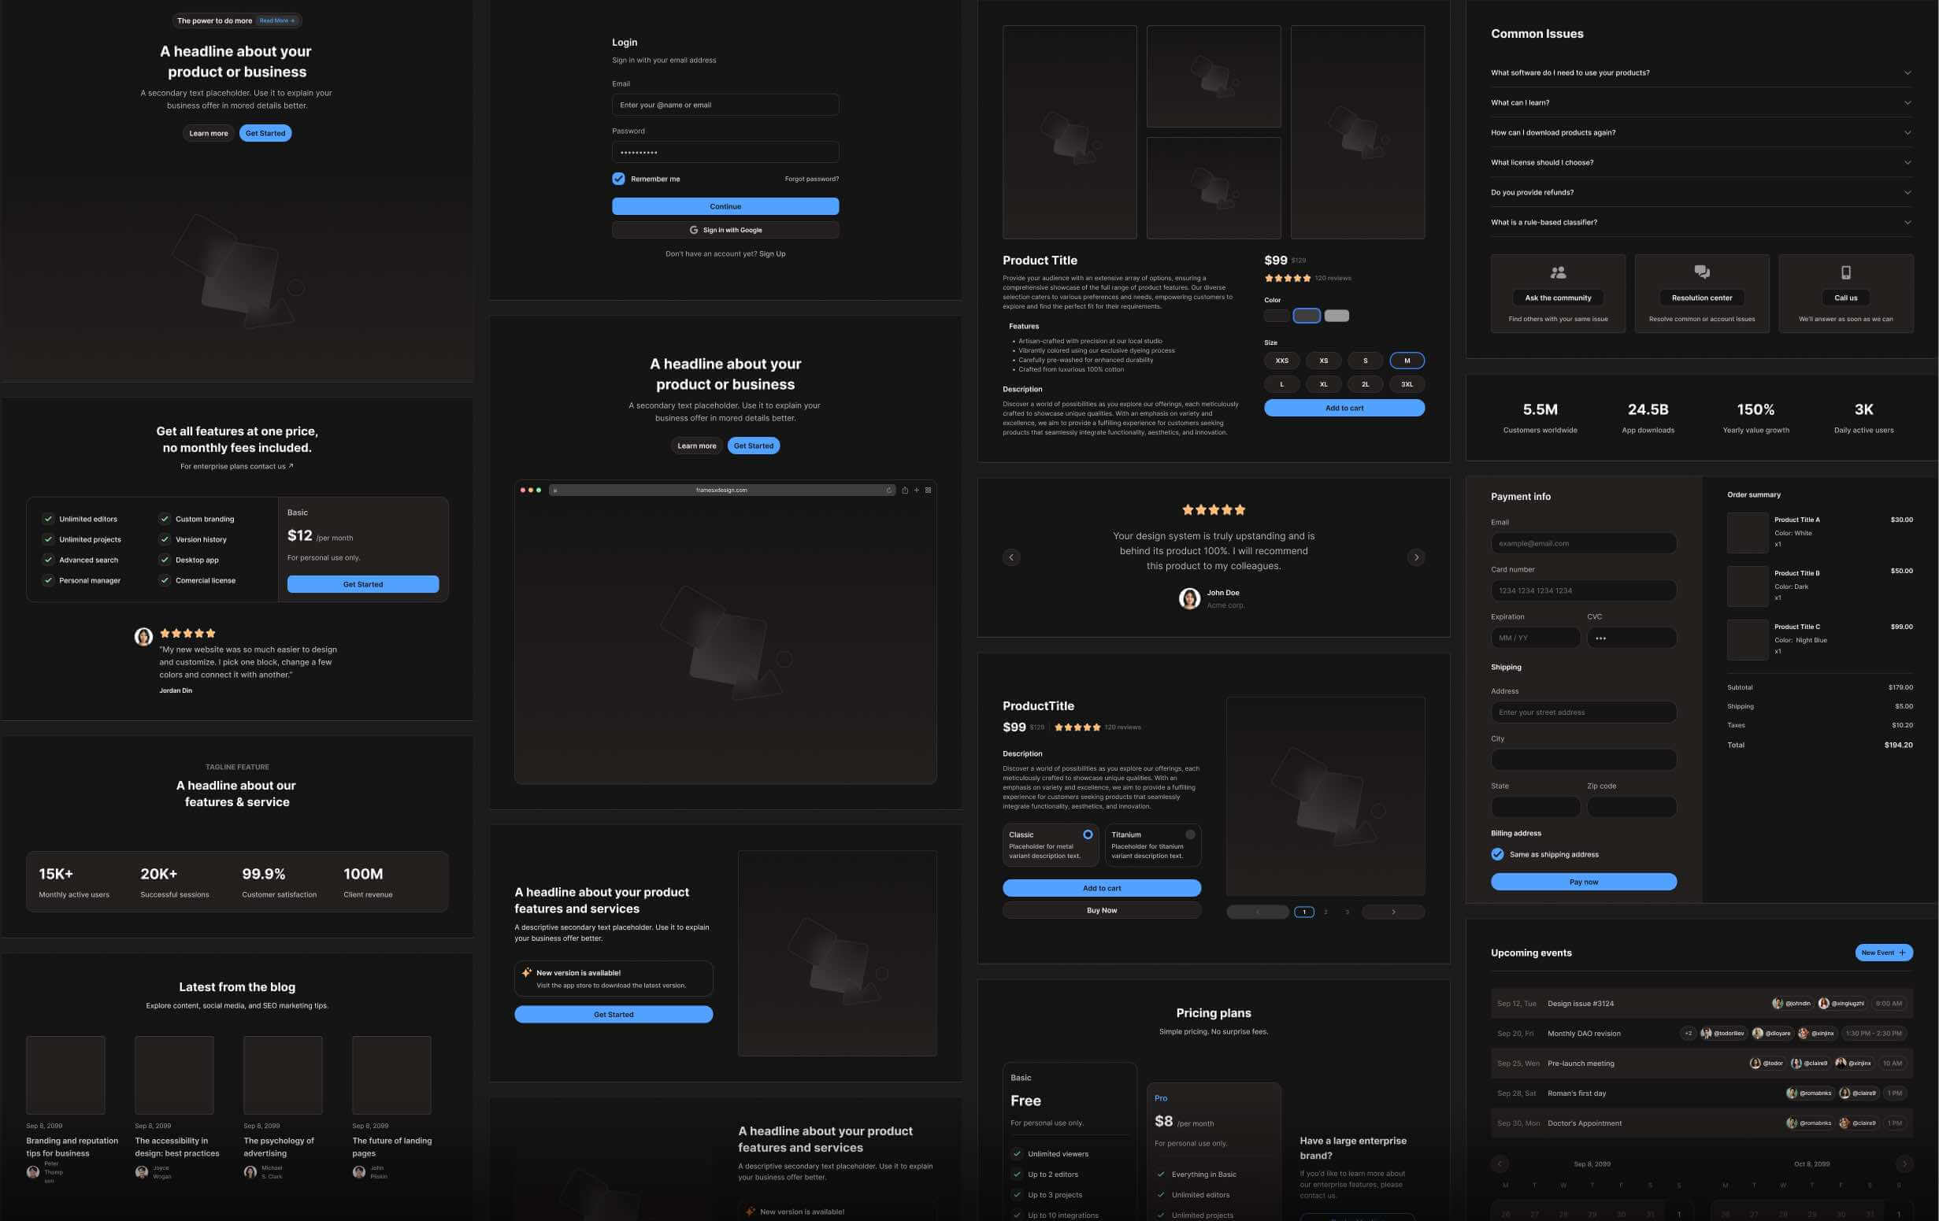Screen dimensions: 1939x1221
Task: Open the Doctor's Appointment event row
Action: 1701,1123
